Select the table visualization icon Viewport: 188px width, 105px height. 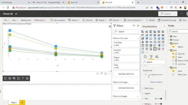tap(147, 45)
